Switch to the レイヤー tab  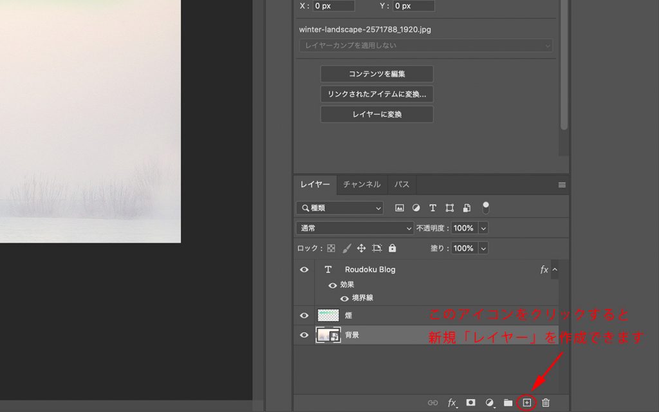315,185
